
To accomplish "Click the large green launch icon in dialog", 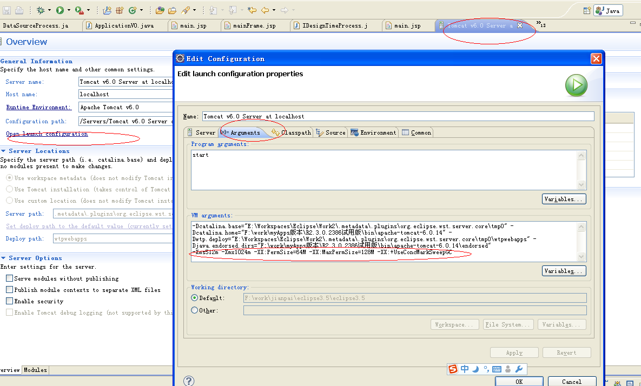I will coord(576,85).
